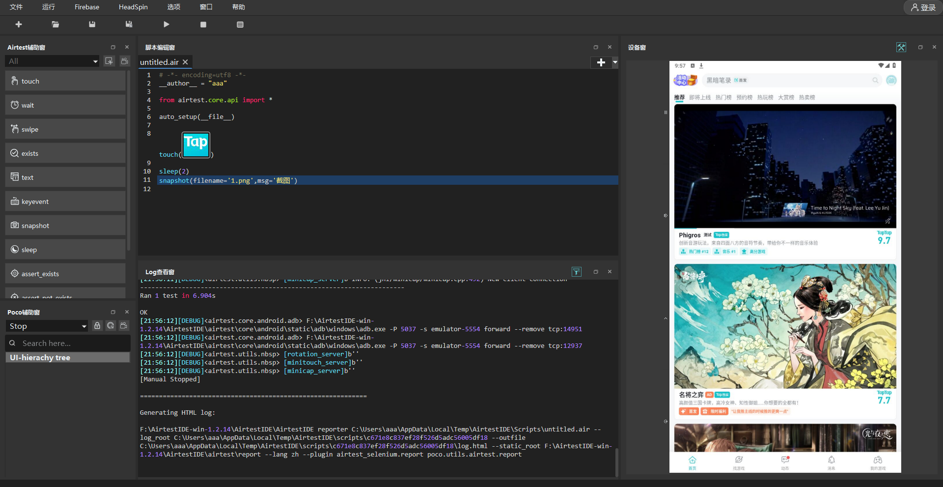This screenshot has width=943, height=487.
Task: Open the 窗口 menu
Action: pos(206,7)
